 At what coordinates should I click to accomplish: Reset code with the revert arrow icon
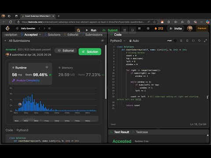pos(199,41)
